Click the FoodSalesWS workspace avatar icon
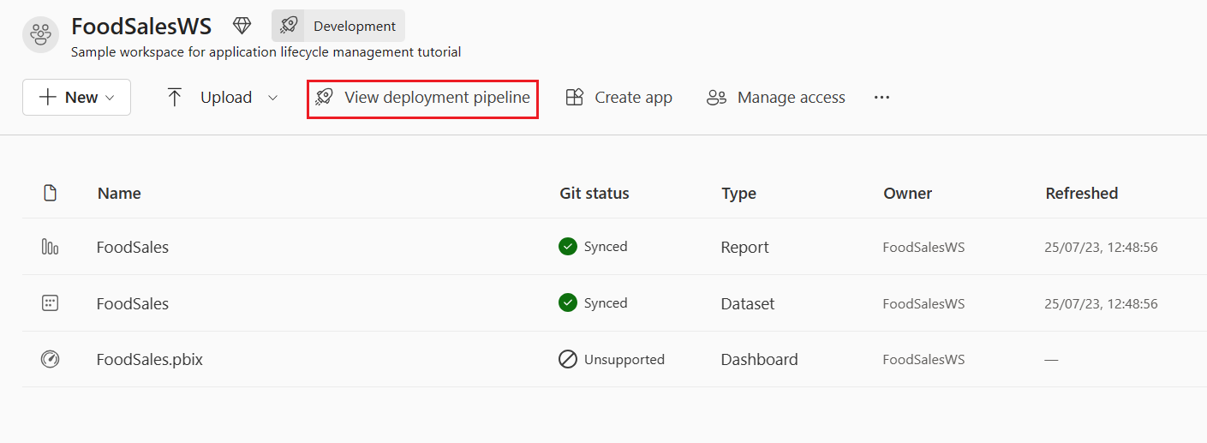 [40, 34]
